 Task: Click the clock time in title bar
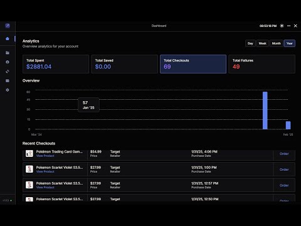(268, 26)
